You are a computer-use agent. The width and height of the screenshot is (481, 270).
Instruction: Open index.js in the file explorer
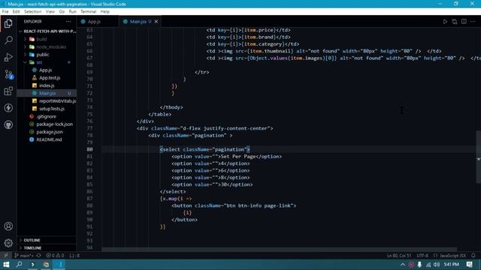tap(47, 85)
